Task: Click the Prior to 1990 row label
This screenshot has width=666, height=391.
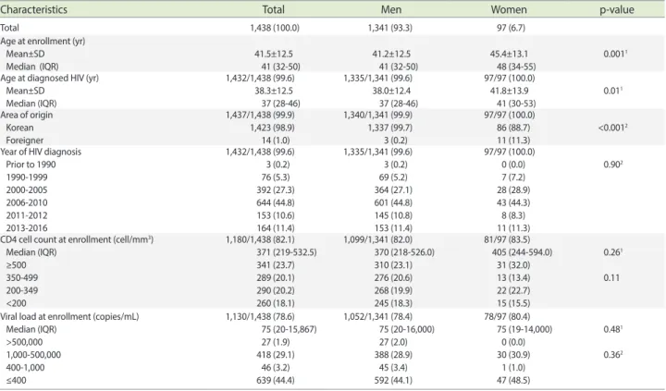Action: click(31, 165)
